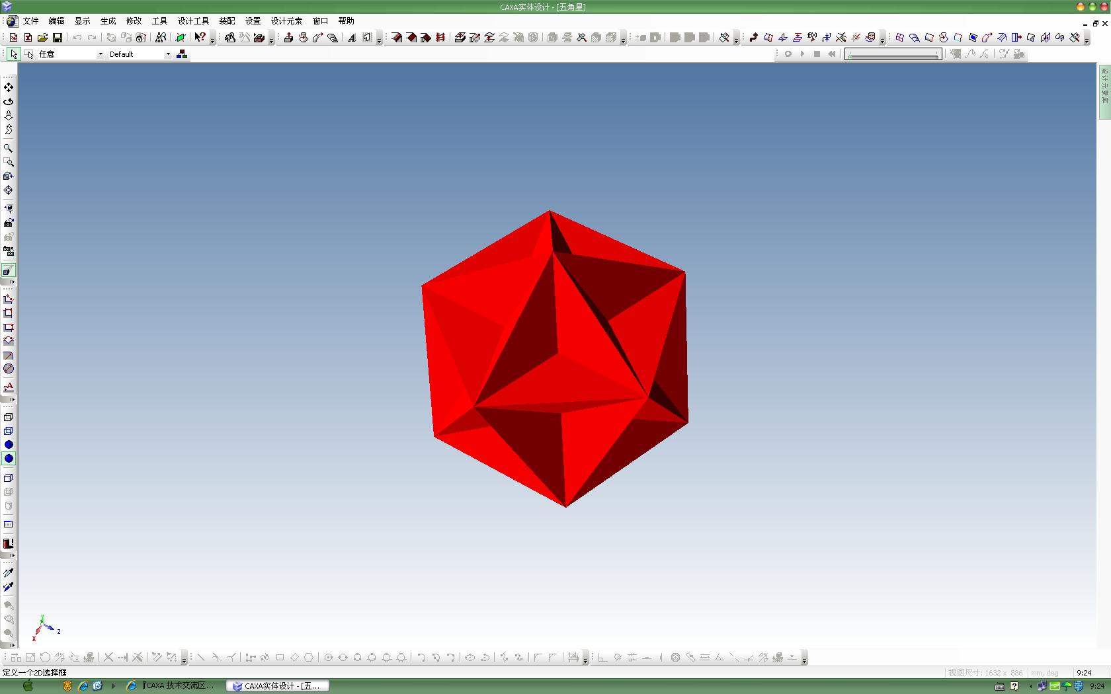Screen dimensions: 1111x694
Task: Click the animation rewind button
Action: click(x=831, y=54)
